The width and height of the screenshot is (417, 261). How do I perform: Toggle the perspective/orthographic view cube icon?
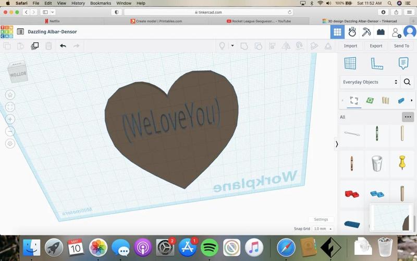click(10, 144)
